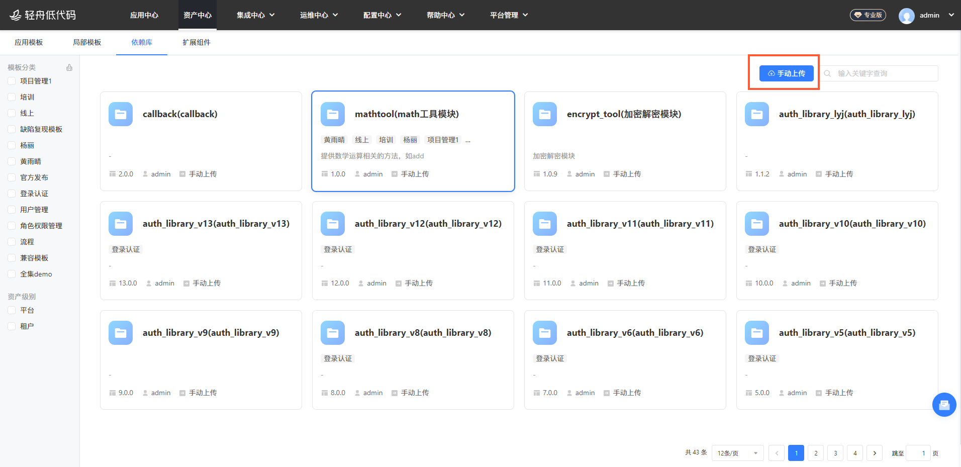Check the 项目管理1 category checkbox
The image size is (961, 467).
pyautogui.click(x=12, y=81)
